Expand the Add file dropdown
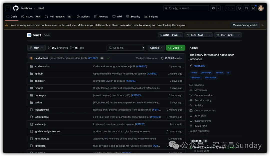The image size is (270, 156). (x=156, y=48)
